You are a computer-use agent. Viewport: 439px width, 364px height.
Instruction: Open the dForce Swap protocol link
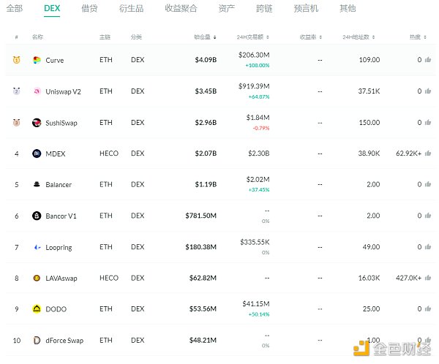[x=64, y=340]
